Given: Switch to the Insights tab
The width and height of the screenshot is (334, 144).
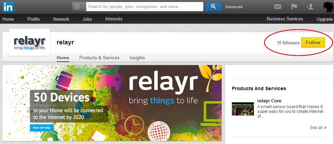Looking at the screenshot, I should pos(137,58).
